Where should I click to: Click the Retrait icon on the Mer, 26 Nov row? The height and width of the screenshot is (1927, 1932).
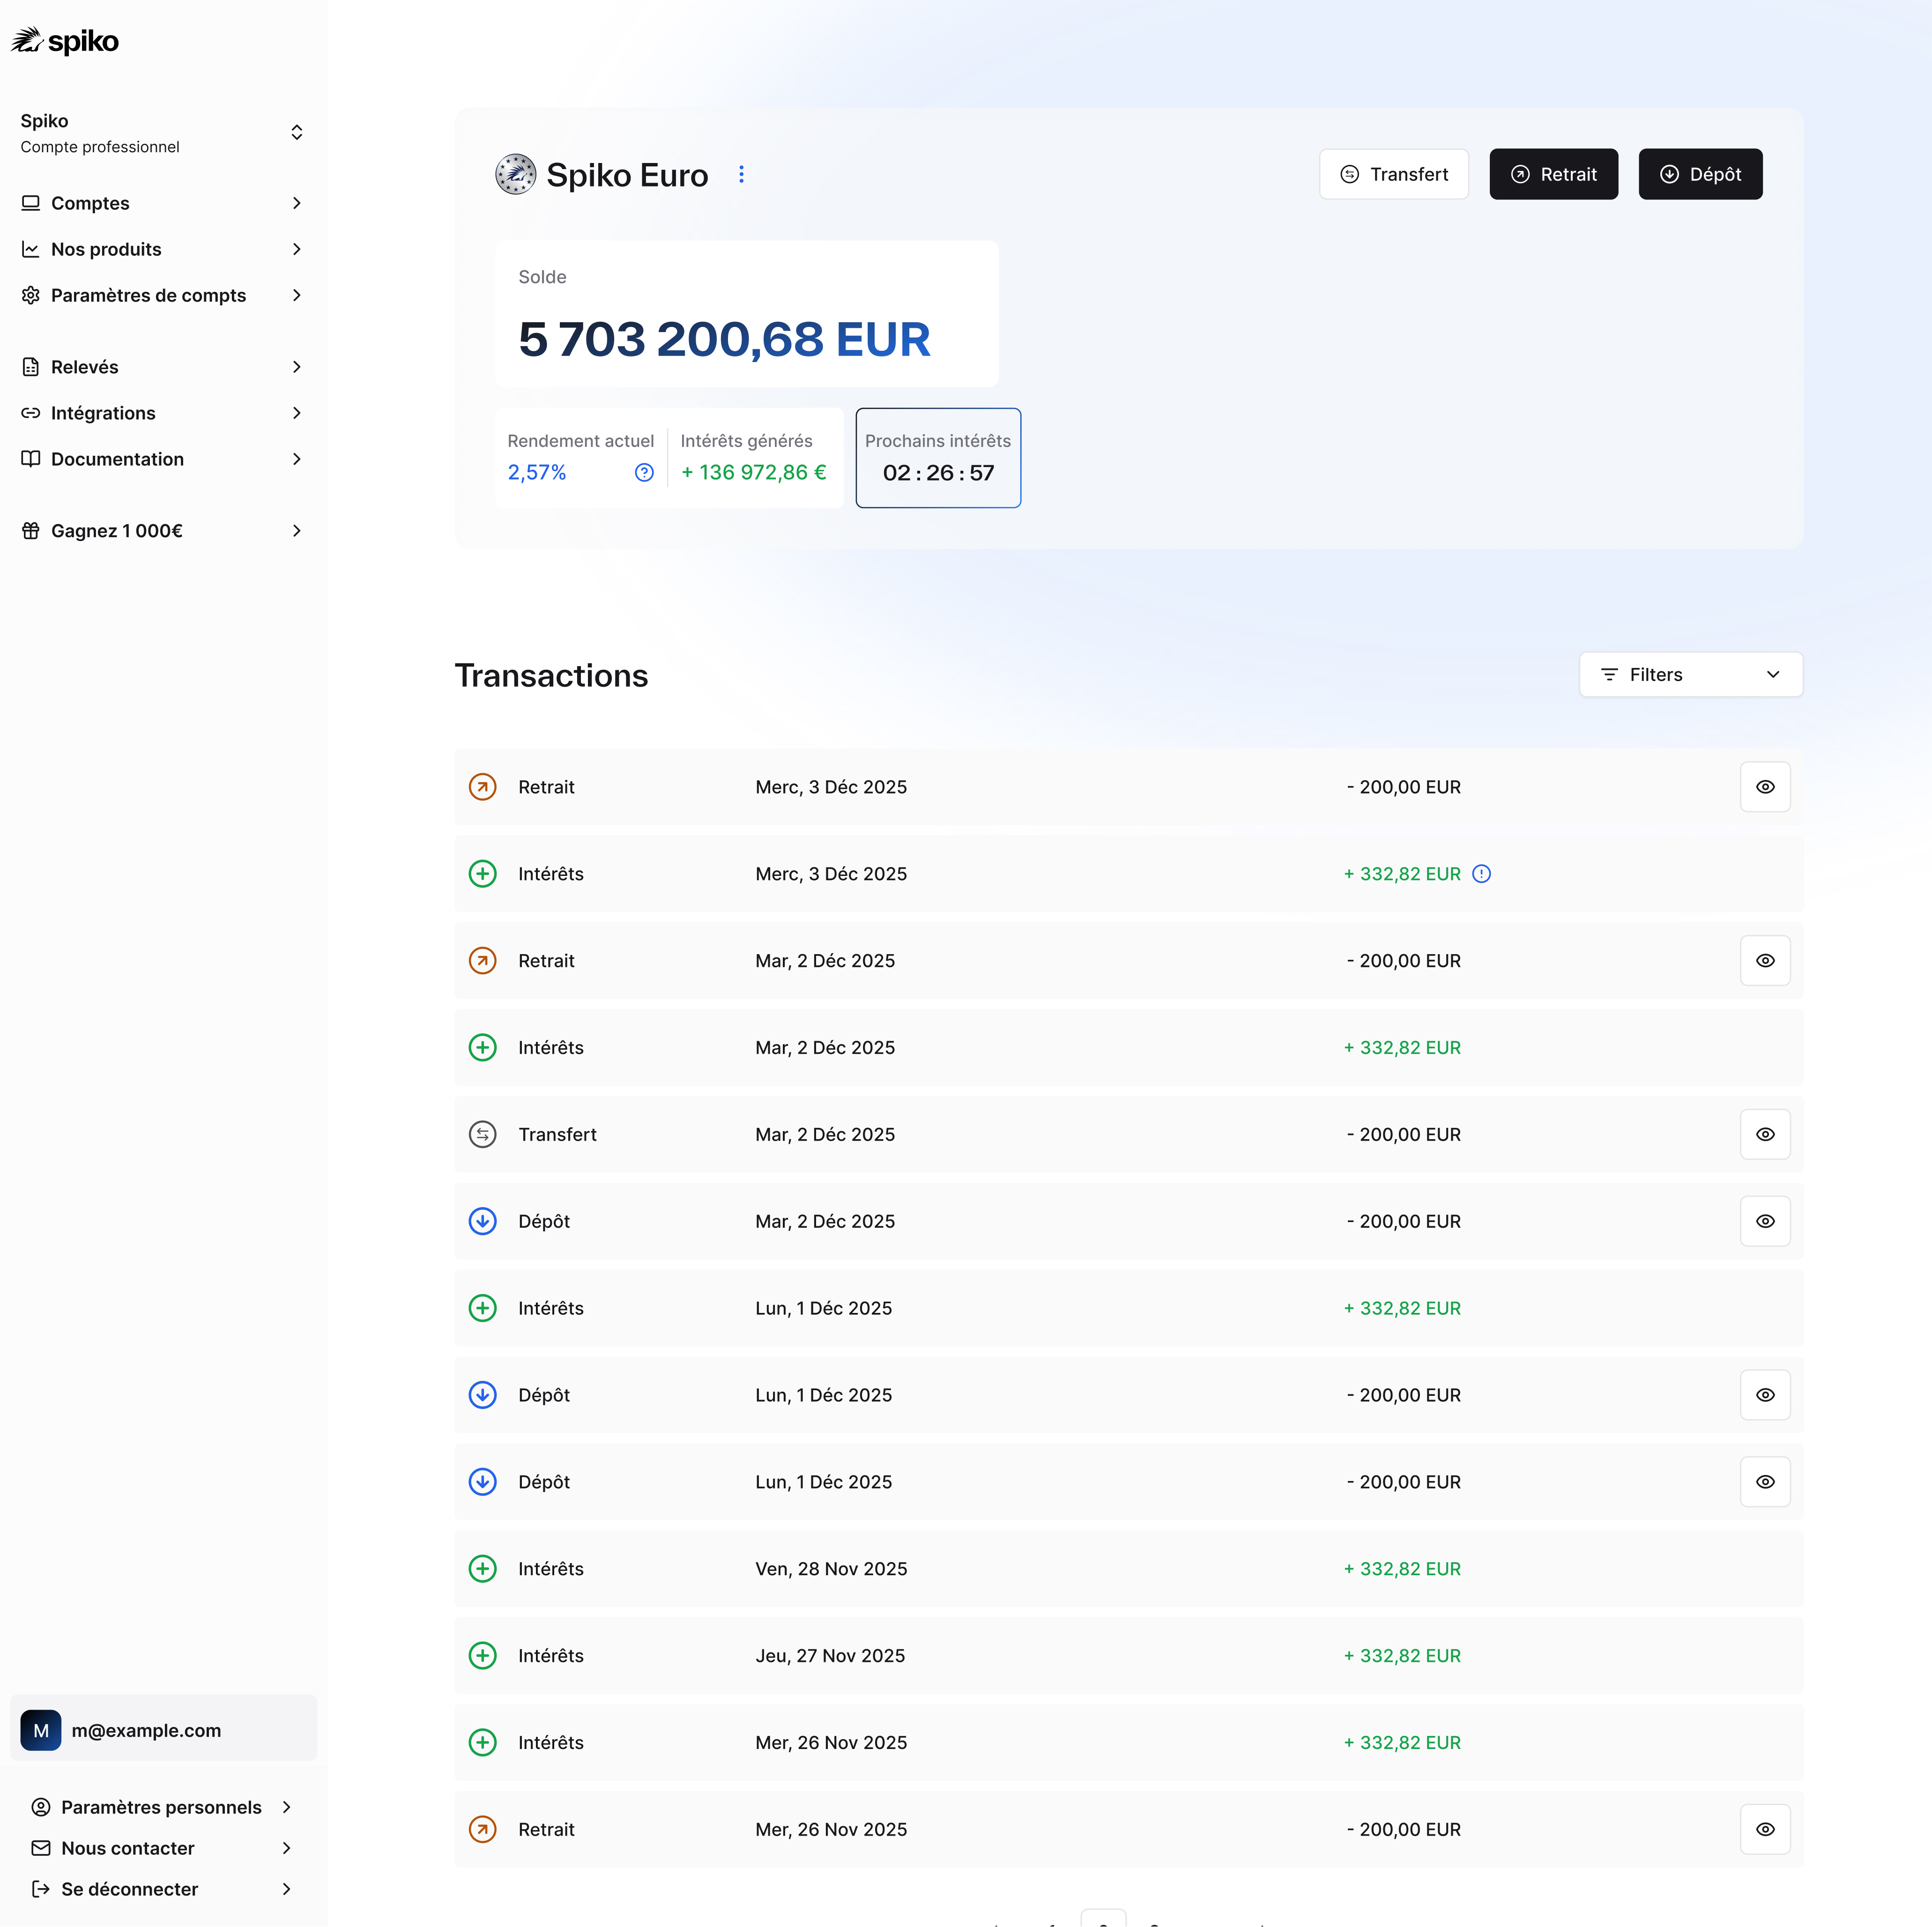click(483, 1830)
